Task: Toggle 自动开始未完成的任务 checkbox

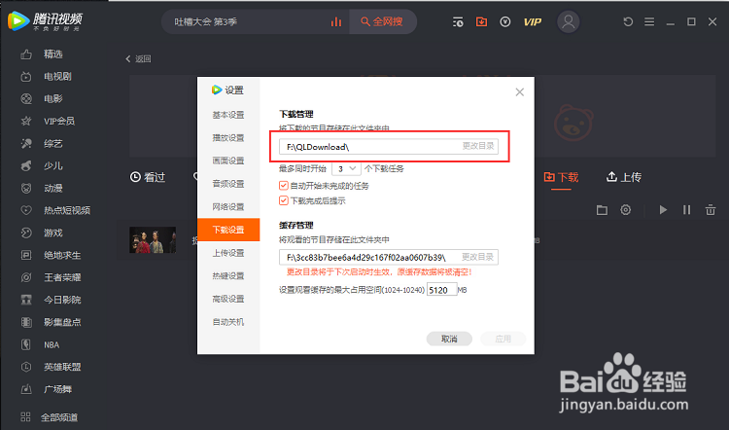Action: coord(284,186)
